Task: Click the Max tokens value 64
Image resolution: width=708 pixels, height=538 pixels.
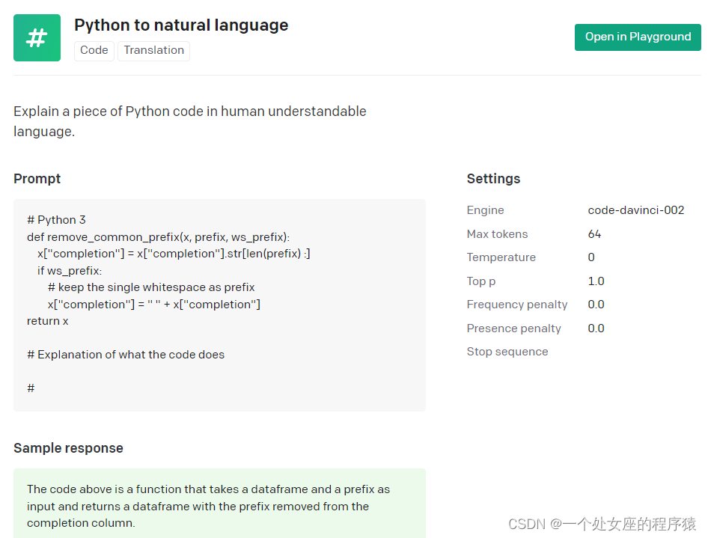Action: [x=594, y=234]
